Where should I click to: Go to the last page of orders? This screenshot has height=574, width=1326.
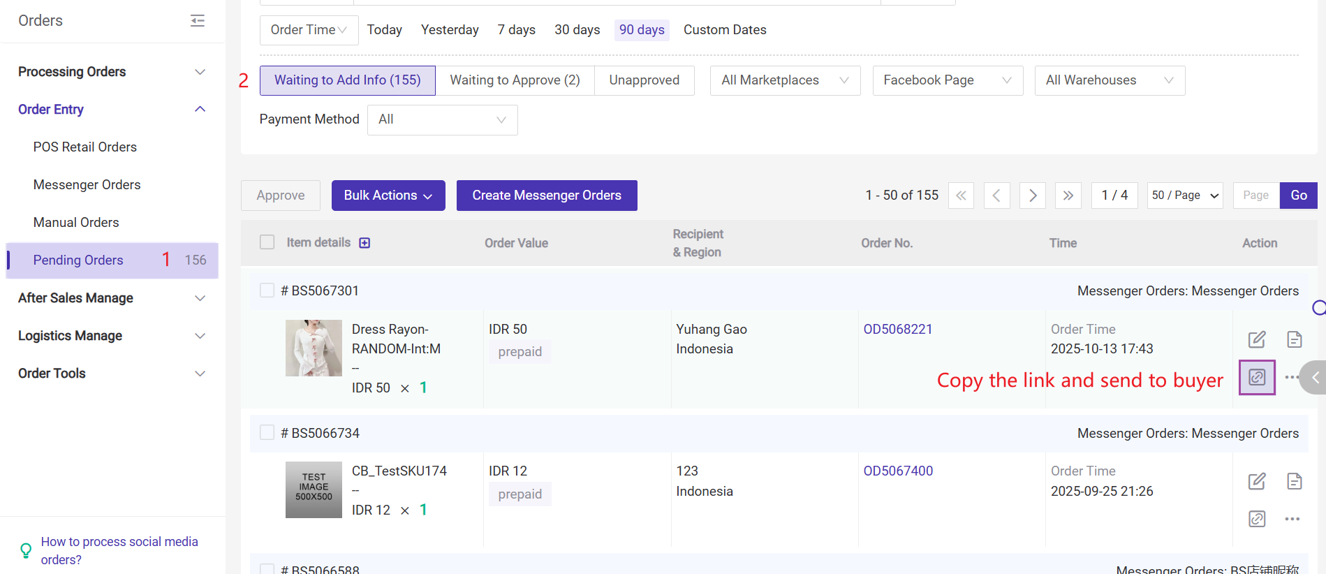[x=1068, y=196]
